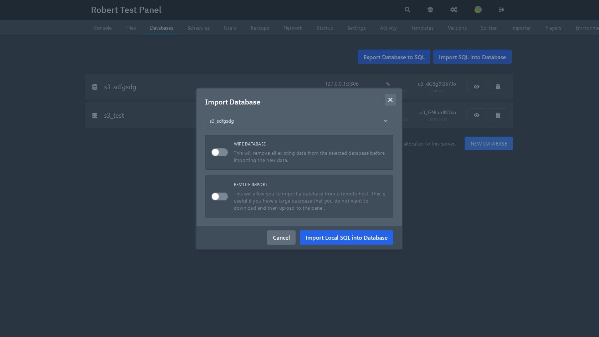Click the database icon beside s3_test
The width and height of the screenshot is (599, 337).
point(95,116)
